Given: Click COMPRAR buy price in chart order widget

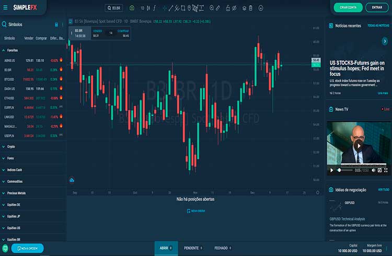Looking at the screenshot, I should click(123, 33).
